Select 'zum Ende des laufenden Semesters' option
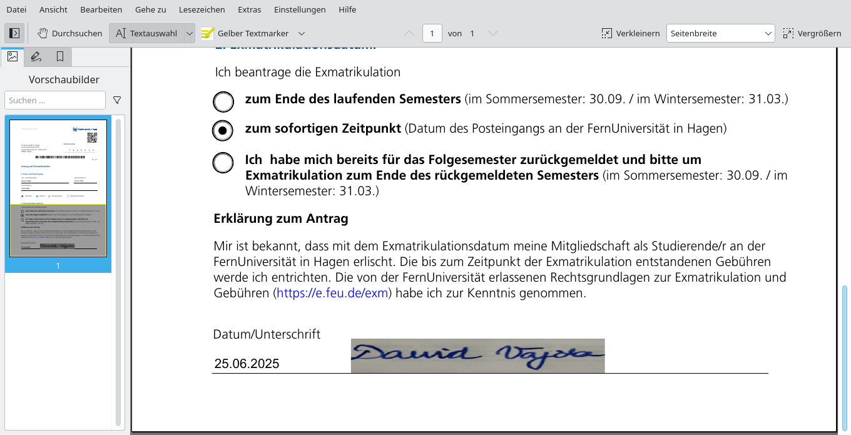The height and width of the screenshot is (435, 851). (x=223, y=101)
